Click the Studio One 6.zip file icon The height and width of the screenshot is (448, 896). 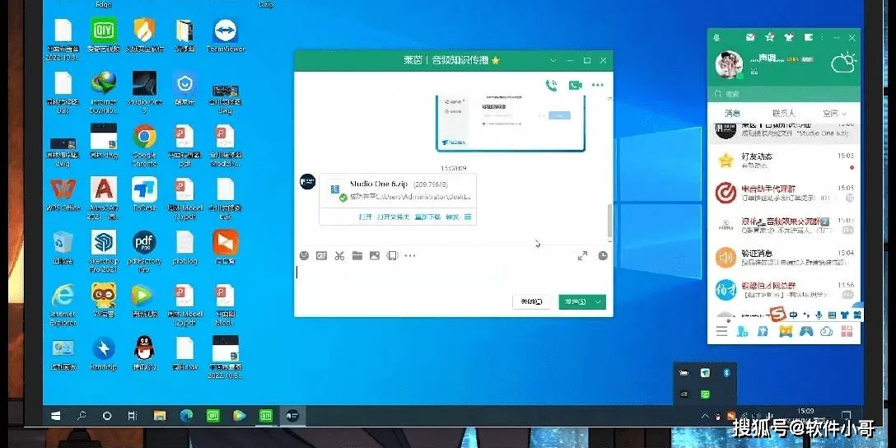[337, 191]
